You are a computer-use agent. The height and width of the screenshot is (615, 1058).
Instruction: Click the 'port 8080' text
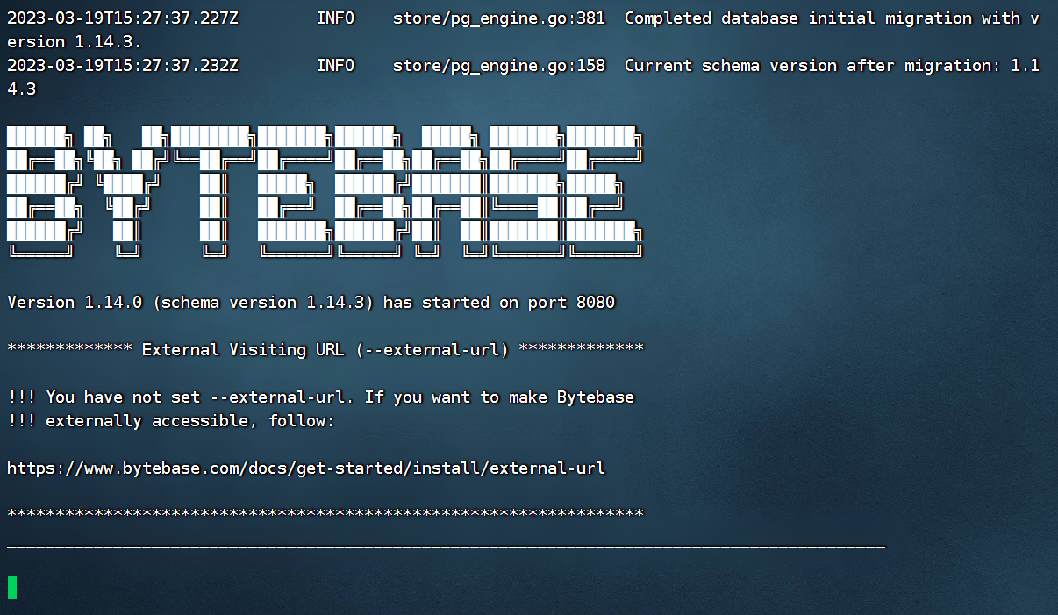[x=572, y=302]
